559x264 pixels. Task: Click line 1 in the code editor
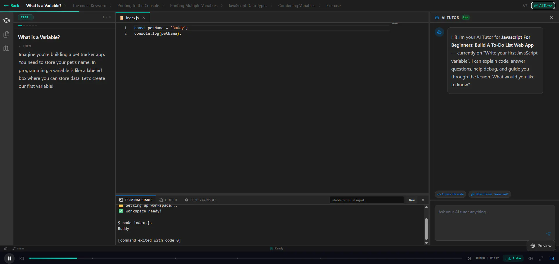161,28
